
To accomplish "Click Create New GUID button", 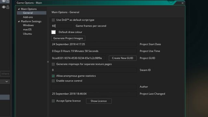I will pyautogui.click(x=123, y=58).
